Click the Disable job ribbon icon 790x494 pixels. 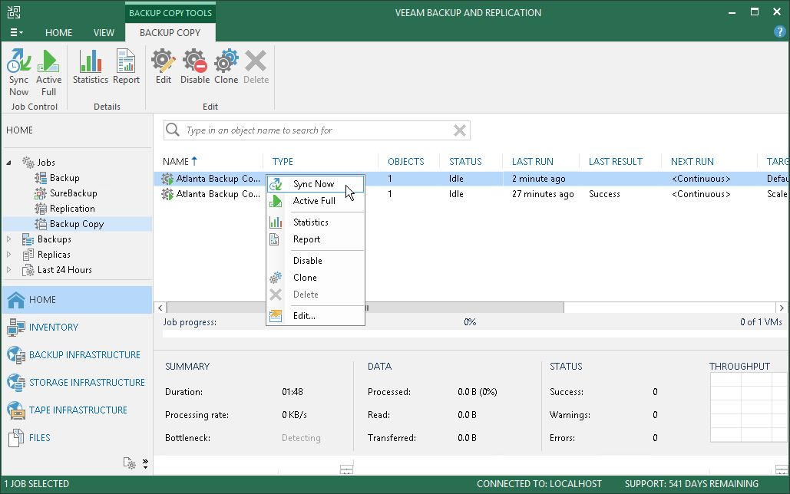(x=195, y=67)
